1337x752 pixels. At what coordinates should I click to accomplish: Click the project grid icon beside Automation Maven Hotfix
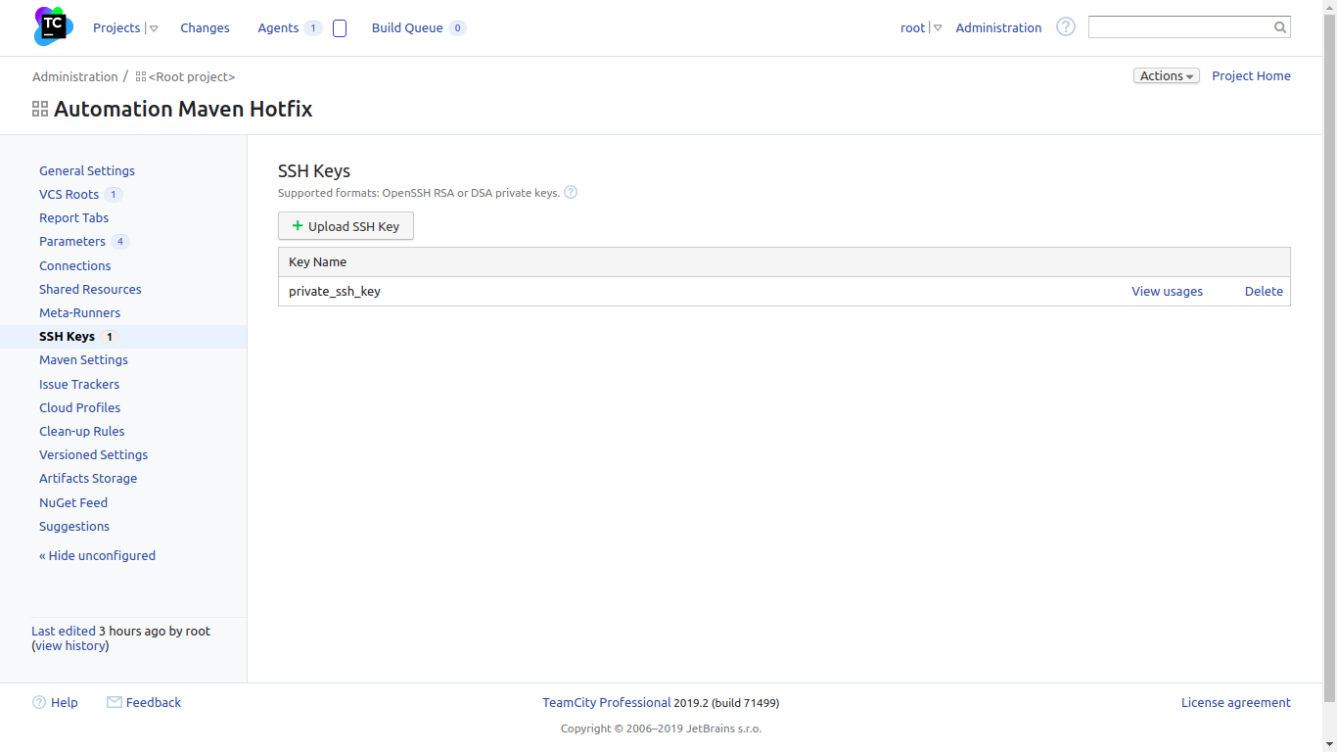pyautogui.click(x=40, y=109)
